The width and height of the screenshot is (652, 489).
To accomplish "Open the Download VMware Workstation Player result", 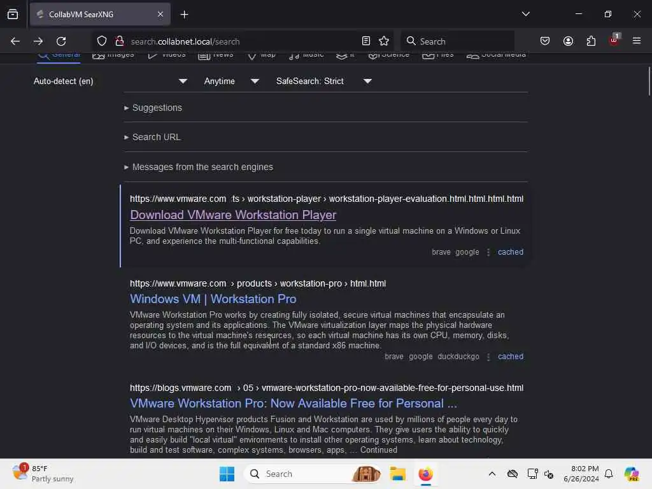I will click(x=233, y=215).
